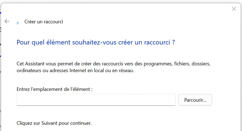Close the Créer un raccourci dialog
Image resolution: width=242 pixels, height=131 pixels.
tap(234, 9)
